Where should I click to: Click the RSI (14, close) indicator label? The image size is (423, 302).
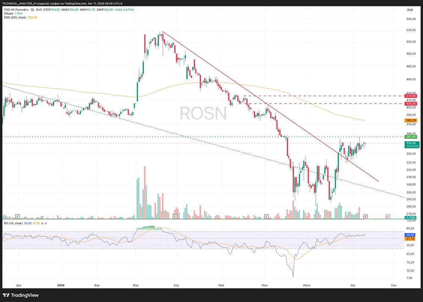coord(13,223)
